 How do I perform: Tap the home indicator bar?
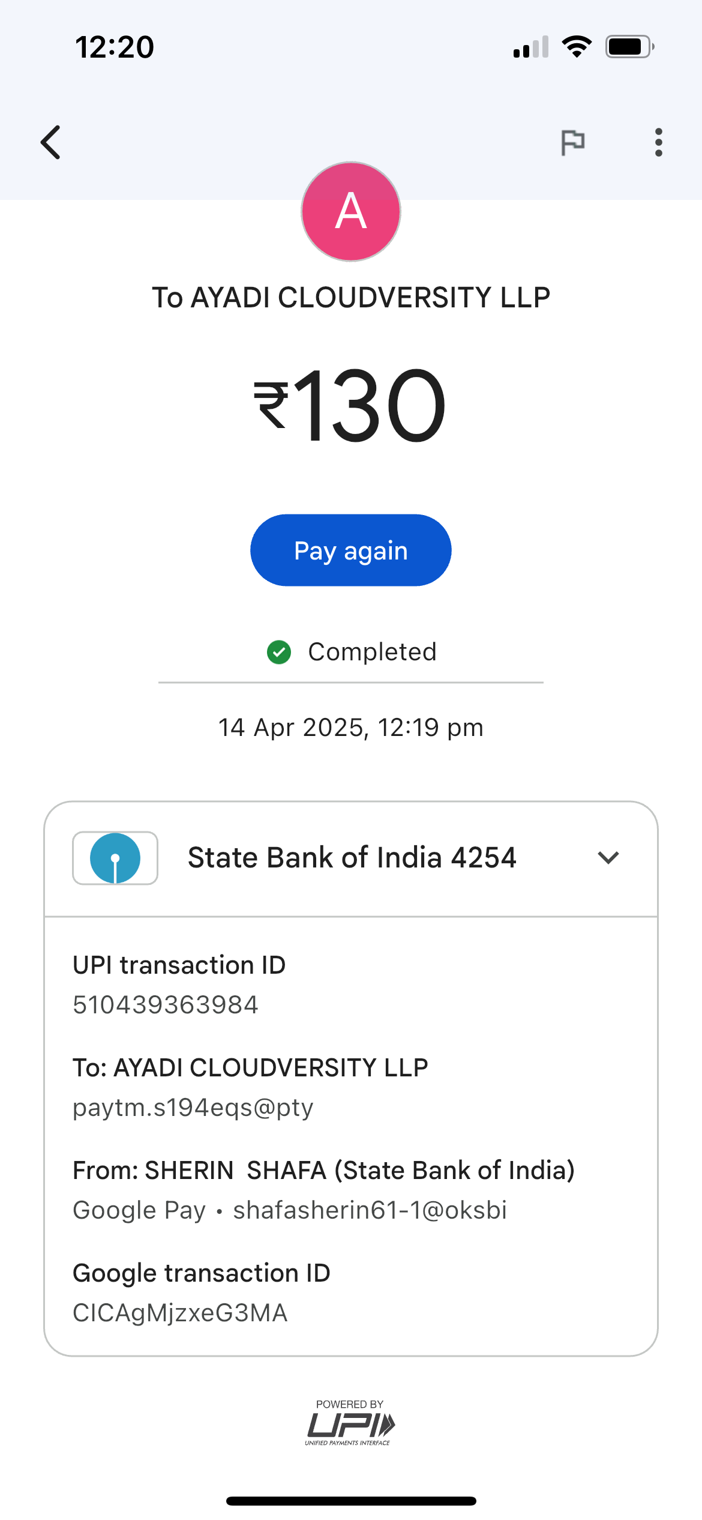(351, 1501)
